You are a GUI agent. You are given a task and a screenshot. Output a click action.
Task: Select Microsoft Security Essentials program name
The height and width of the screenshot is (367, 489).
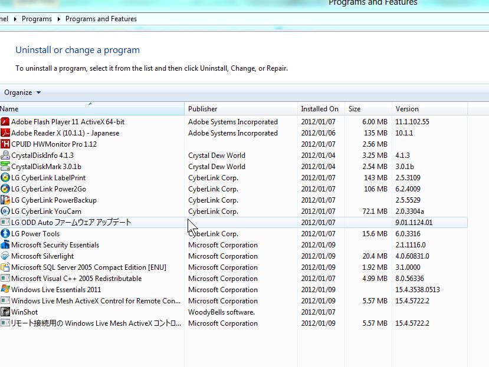point(55,245)
